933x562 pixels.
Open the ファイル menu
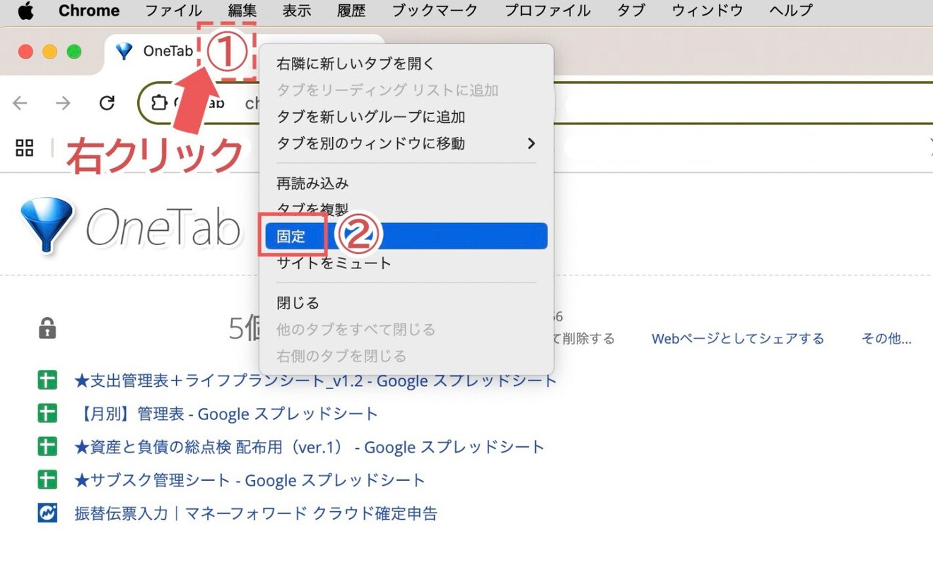[173, 11]
